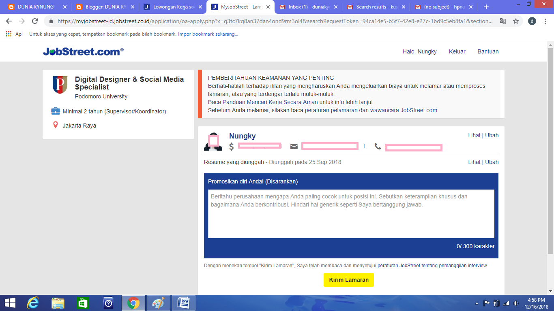This screenshot has height=311, width=554.
Task: Open Microsoft Word from taskbar
Action: tap(184, 303)
